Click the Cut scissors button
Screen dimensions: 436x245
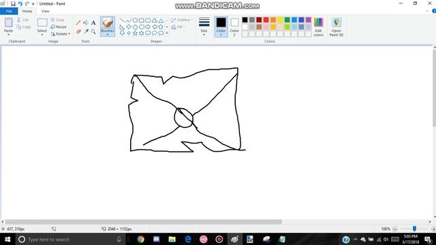pos(22,20)
